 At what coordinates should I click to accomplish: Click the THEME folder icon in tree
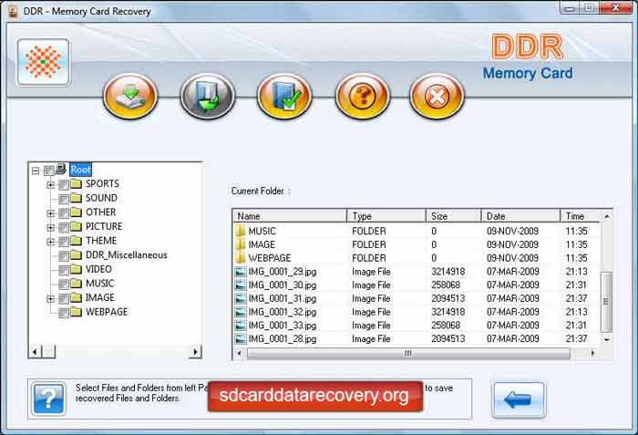[x=76, y=241]
